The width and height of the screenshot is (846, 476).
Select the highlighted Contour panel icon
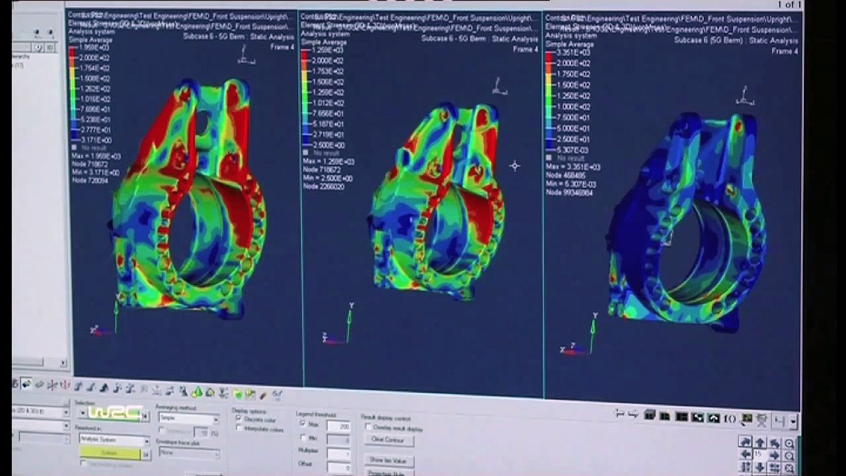coord(26,383)
